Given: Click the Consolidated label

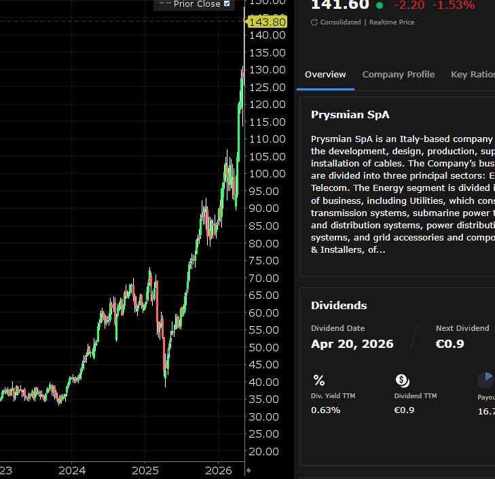Looking at the screenshot, I should (340, 22).
